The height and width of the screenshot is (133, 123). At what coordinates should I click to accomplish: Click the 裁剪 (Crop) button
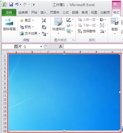point(115,24)
